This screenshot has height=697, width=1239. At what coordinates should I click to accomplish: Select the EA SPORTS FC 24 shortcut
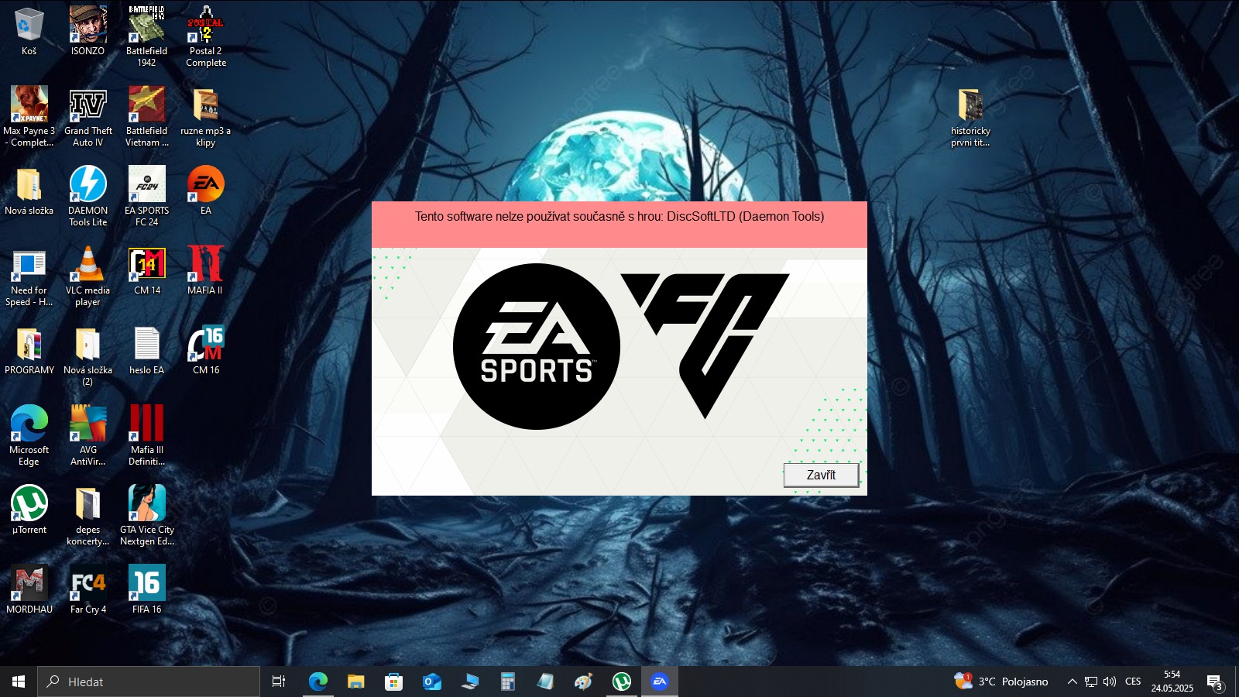pos(146,197)
